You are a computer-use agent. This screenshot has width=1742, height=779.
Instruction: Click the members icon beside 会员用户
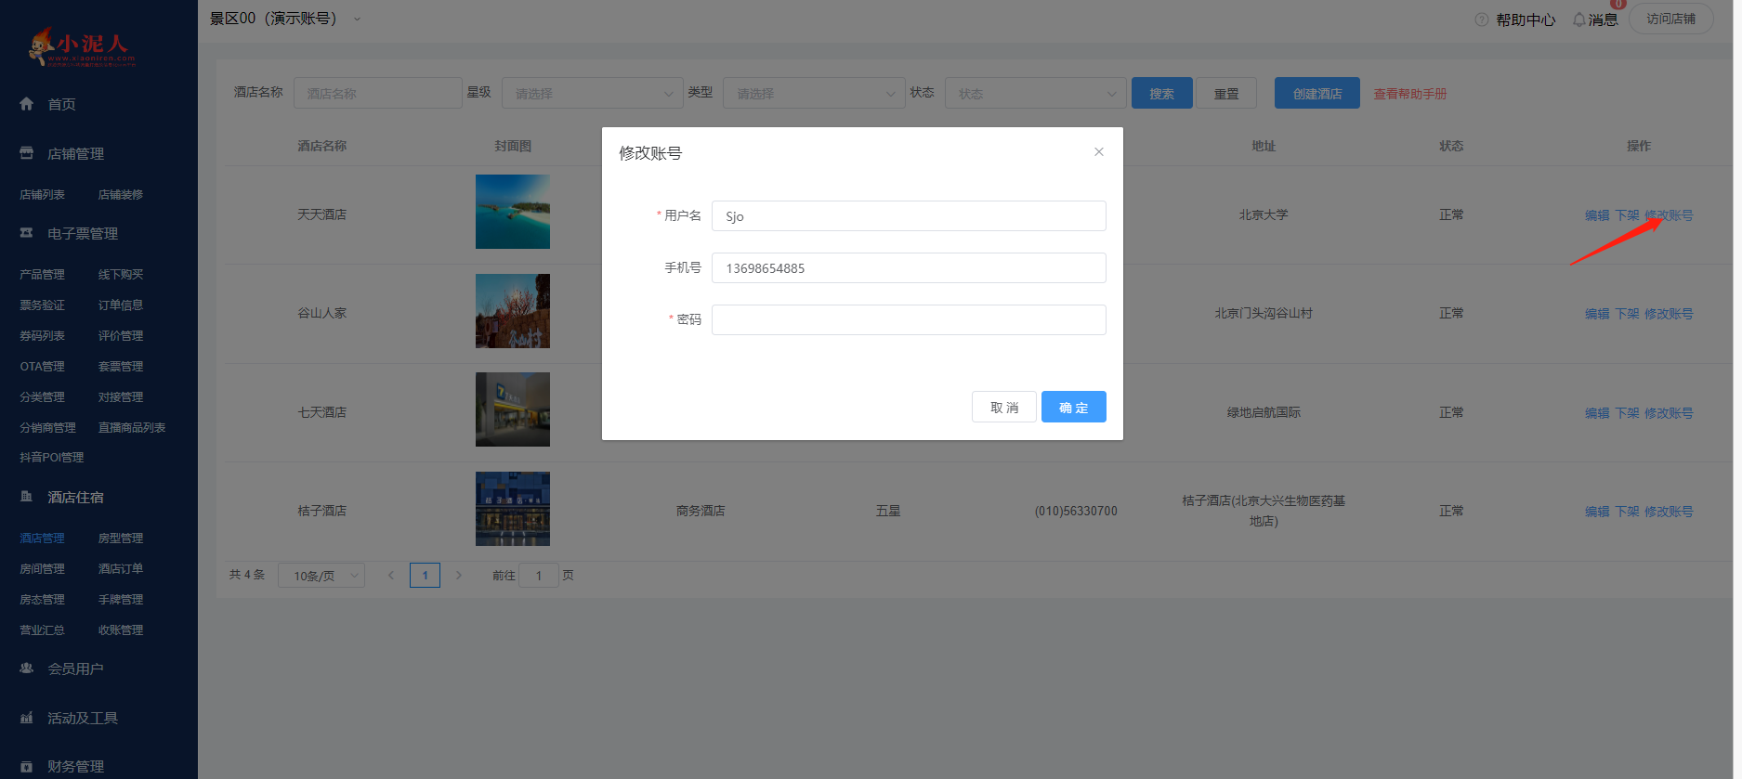pyautogui.click(x=27, y=669)
